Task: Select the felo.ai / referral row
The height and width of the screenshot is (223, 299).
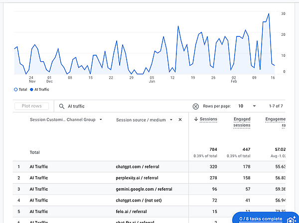Action: pyautogui.click(x=132, y=211)
